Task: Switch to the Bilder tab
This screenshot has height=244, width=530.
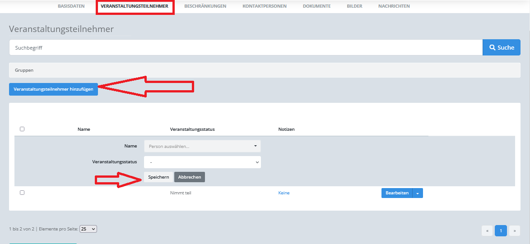Action: click(354, 6)
